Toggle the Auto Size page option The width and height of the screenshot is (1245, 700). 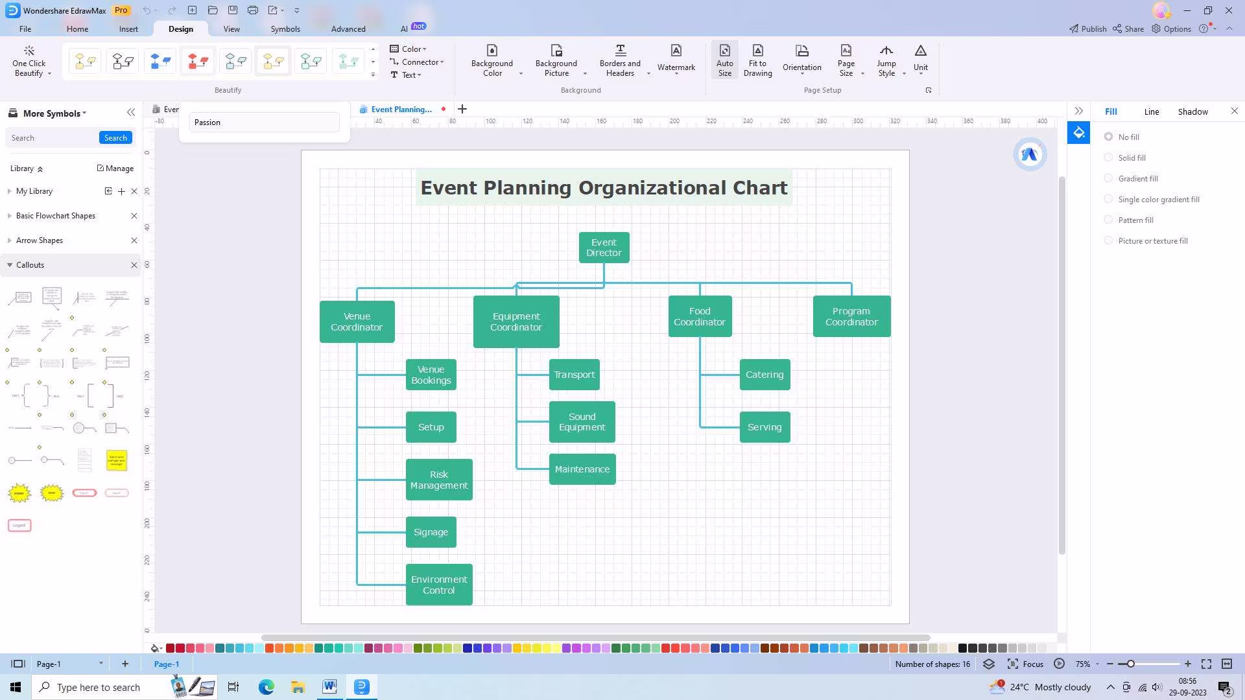coord(724,60)
